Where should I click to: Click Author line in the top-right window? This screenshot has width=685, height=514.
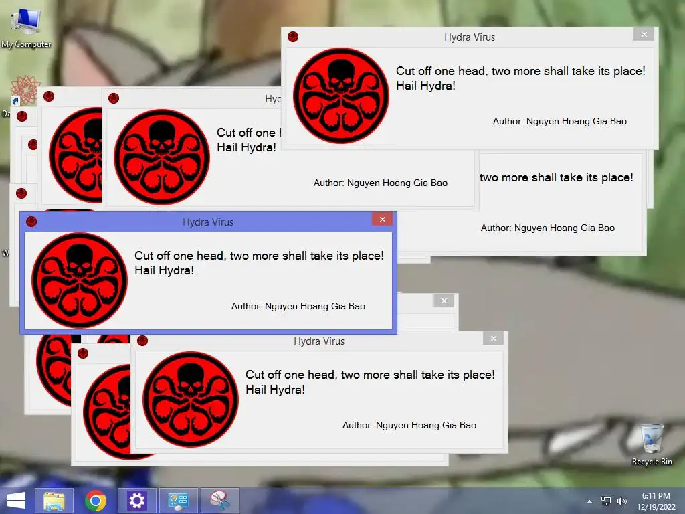[560, 122]
